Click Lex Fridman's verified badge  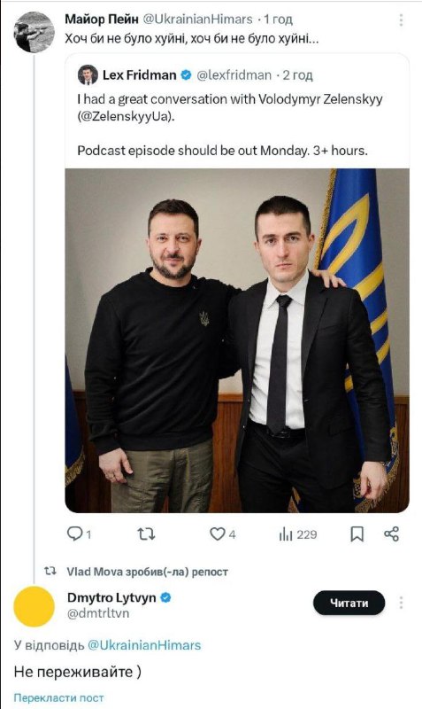pyautogui.click(x=186, y=75)
